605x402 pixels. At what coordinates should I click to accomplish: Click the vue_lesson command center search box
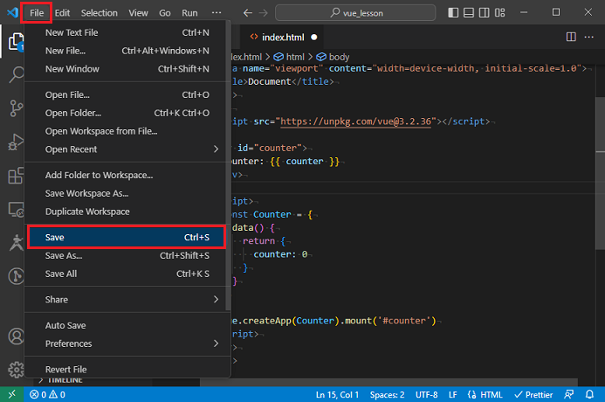click(355, 13)
